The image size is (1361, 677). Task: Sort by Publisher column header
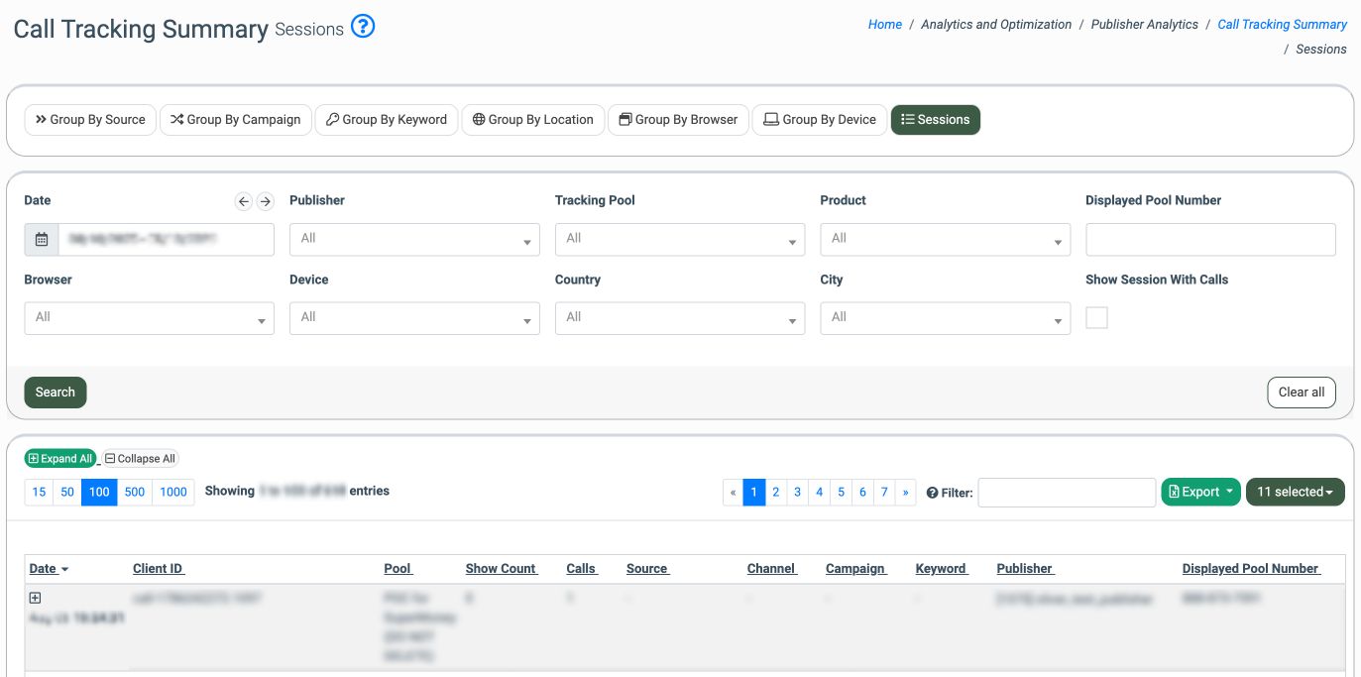click(x=1026, y=569)
